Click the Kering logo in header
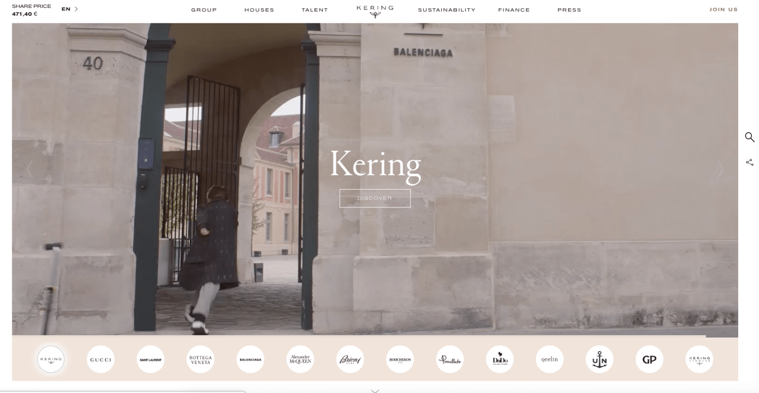This screenshot has width=759, height=393. pyautogui.click(x=375, y=10)
